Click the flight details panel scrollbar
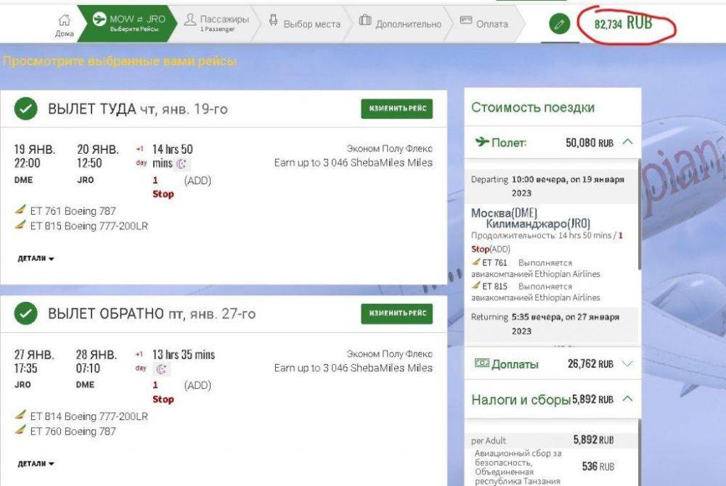 click(x=638, y=218)
